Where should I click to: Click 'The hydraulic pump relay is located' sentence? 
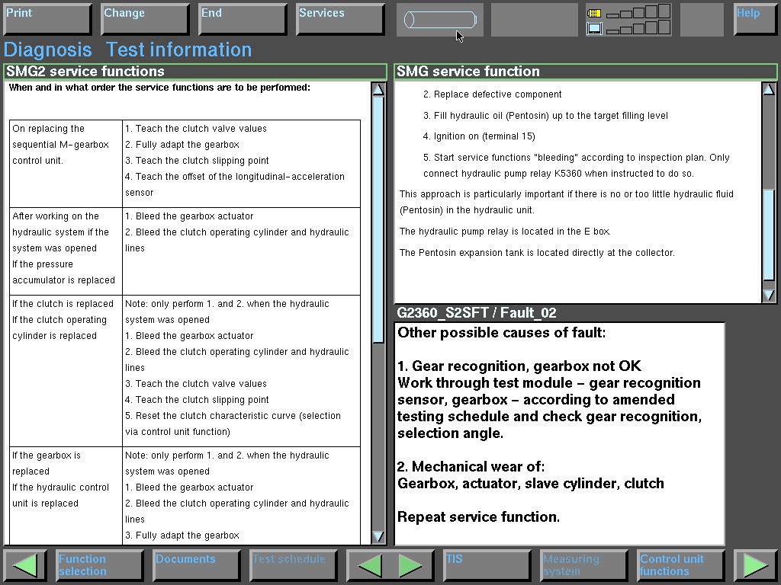tap(505, 232)
